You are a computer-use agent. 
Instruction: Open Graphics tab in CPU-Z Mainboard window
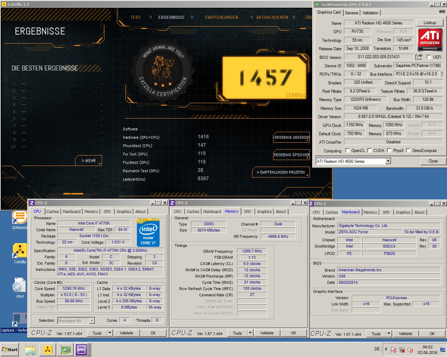(x=403, y=212)
